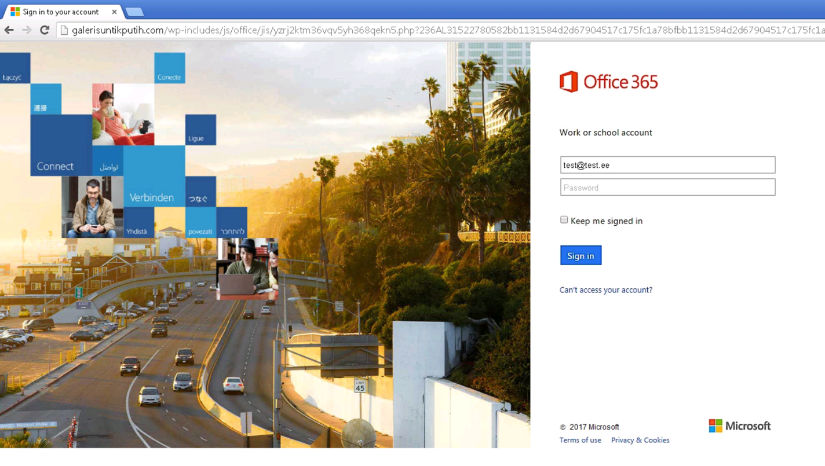Click the 'povezati' tile in the collage
The image size is (825, 466).
click(200, 222)
